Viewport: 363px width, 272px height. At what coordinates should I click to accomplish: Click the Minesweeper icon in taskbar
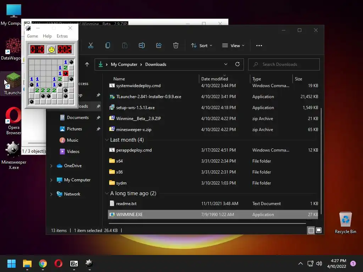[x=89, y=263]
